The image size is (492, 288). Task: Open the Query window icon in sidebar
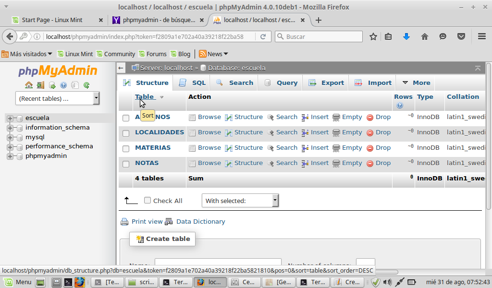[52, 85]
